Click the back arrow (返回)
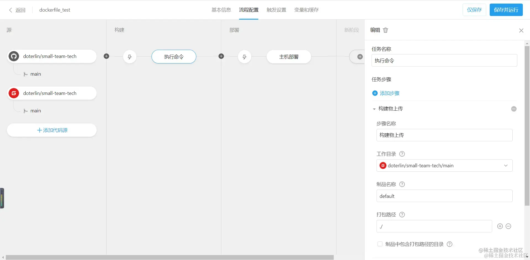 [x=10, y=10]
